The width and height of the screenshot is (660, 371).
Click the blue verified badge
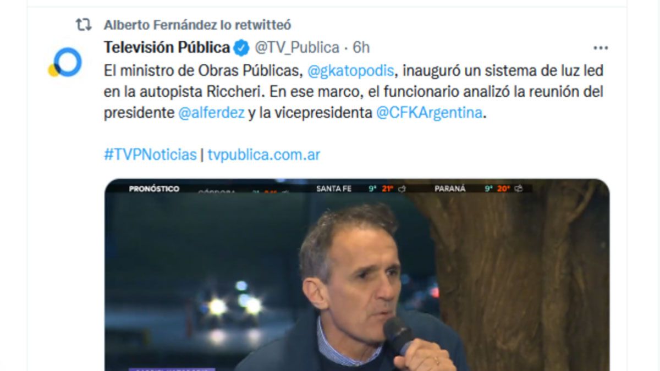point(241,48)
